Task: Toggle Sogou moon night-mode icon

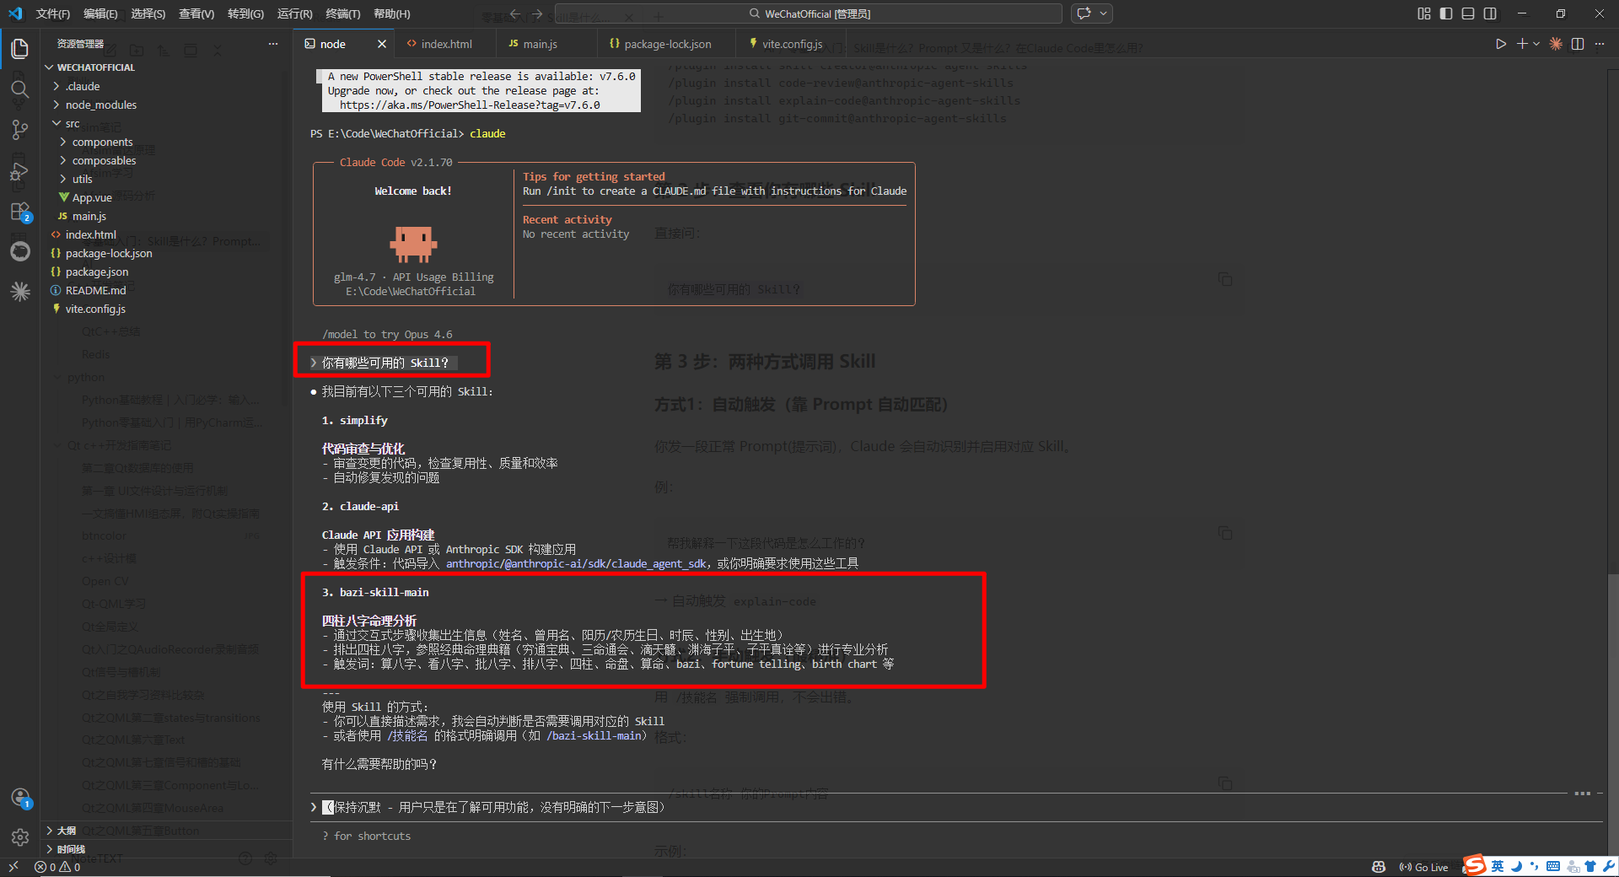Action: pos(1516,866)
